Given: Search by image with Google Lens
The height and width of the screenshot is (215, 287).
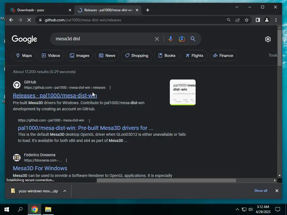Looking at the screenshot, I should click(182, 39).
